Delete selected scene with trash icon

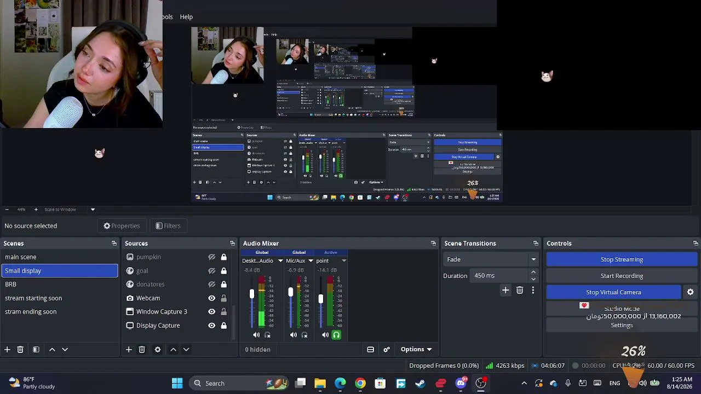(x=20, y=349)
